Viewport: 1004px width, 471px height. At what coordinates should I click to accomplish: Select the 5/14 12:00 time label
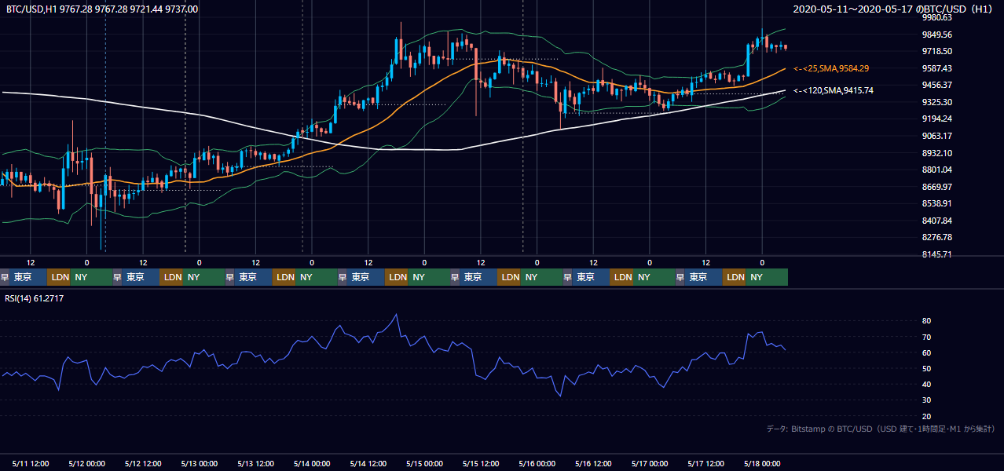tap(368, 463)
